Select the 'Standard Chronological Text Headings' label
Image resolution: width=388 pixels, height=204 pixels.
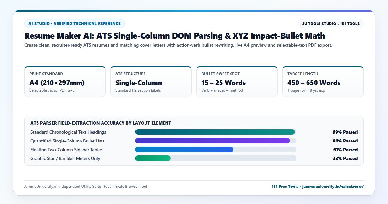coord(68,132)
